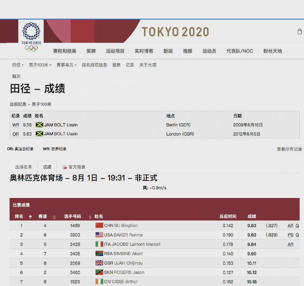
Task: Open 记录 submenu item
Action: 130,65
